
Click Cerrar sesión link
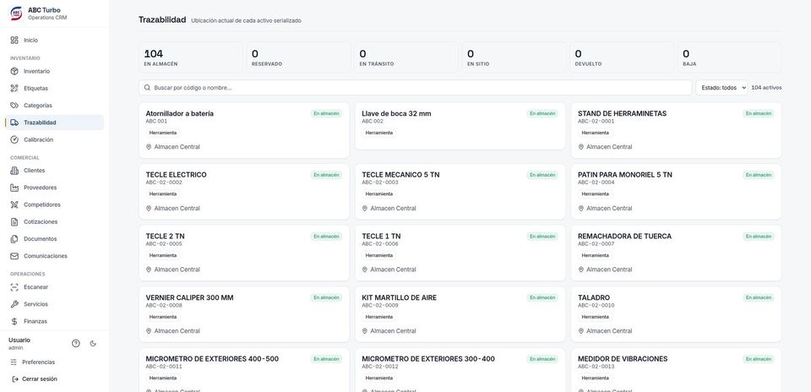coord(40,379)
